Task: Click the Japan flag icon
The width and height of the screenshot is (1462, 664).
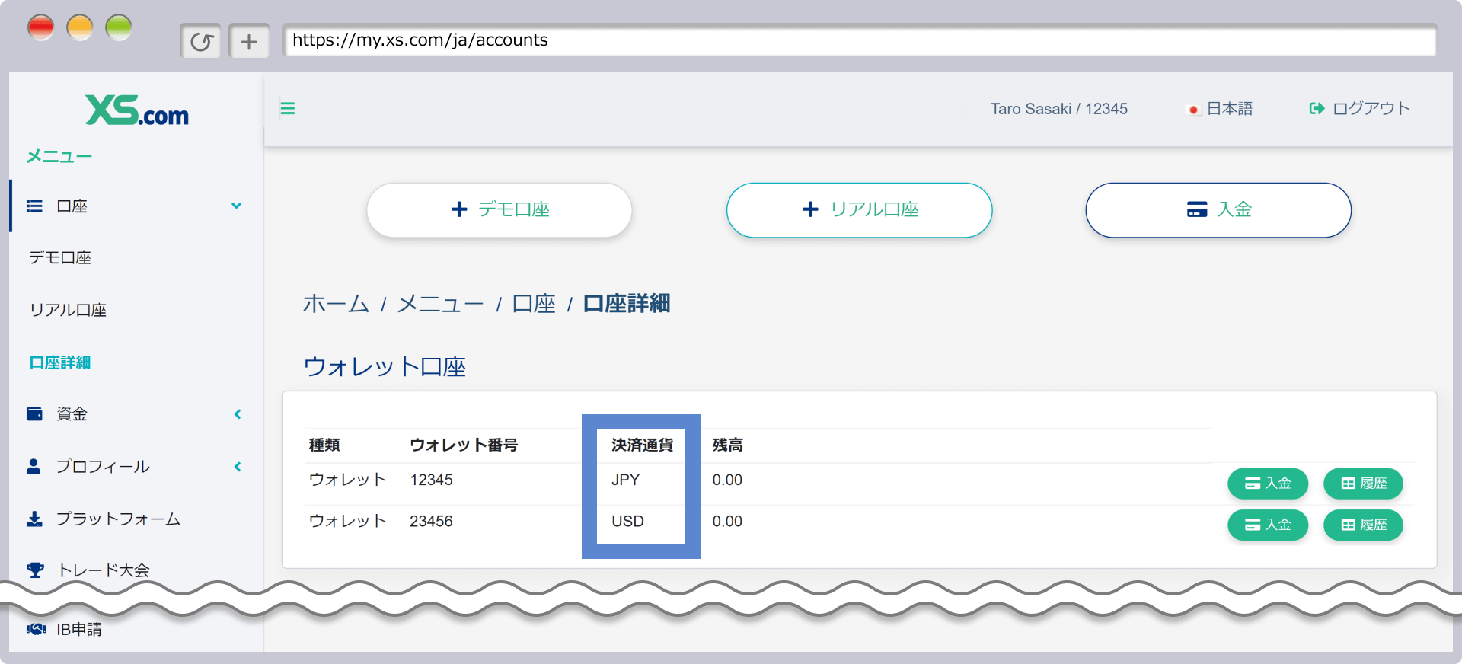Action: point(1193,110)
